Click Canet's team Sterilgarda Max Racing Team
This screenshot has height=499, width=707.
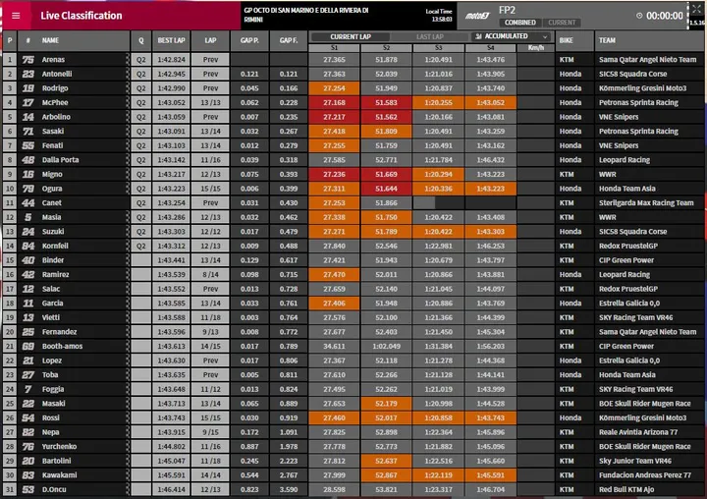pos(646,203)
